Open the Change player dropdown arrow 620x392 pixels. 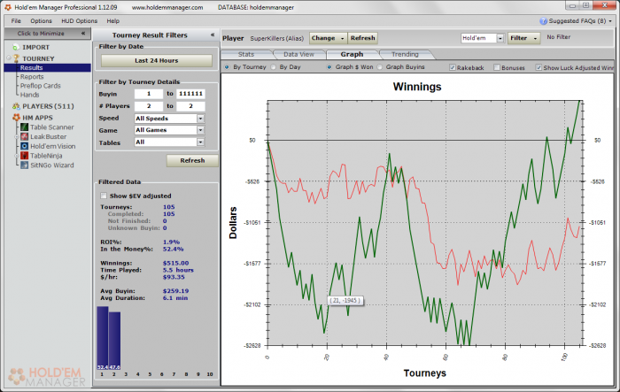(343, 38)
